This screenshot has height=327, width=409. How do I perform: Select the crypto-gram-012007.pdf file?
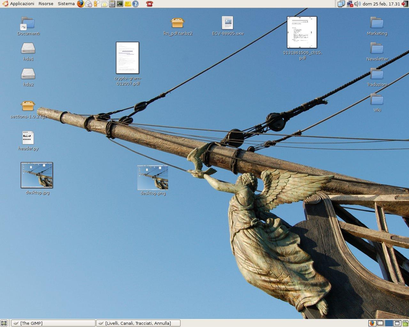coord(127,58)
